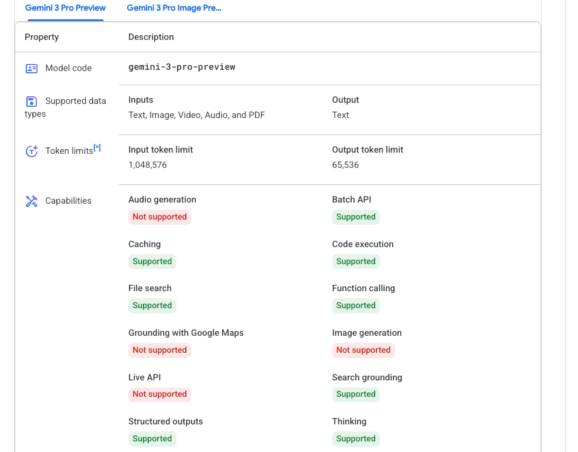This screenshot has height=452, width=578.
Task: Click the Function calling label
Action: click(363, 288)
